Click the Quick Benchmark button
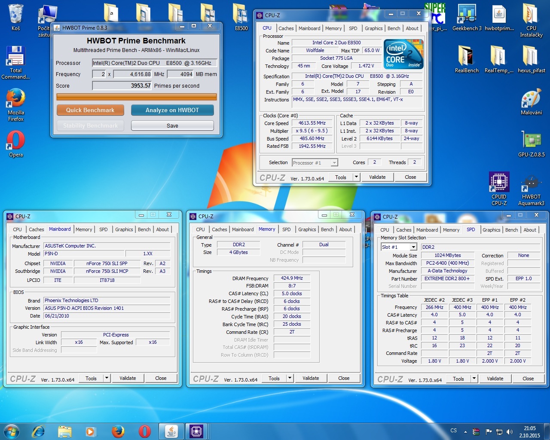Image resolution: width=550 pixels, height=440 pixels. [90, 110]
